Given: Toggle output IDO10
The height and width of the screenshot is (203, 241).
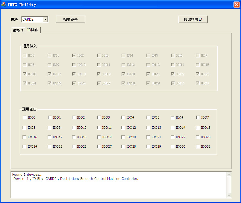Looking at the screenshot, I should (x=74, y=128).
